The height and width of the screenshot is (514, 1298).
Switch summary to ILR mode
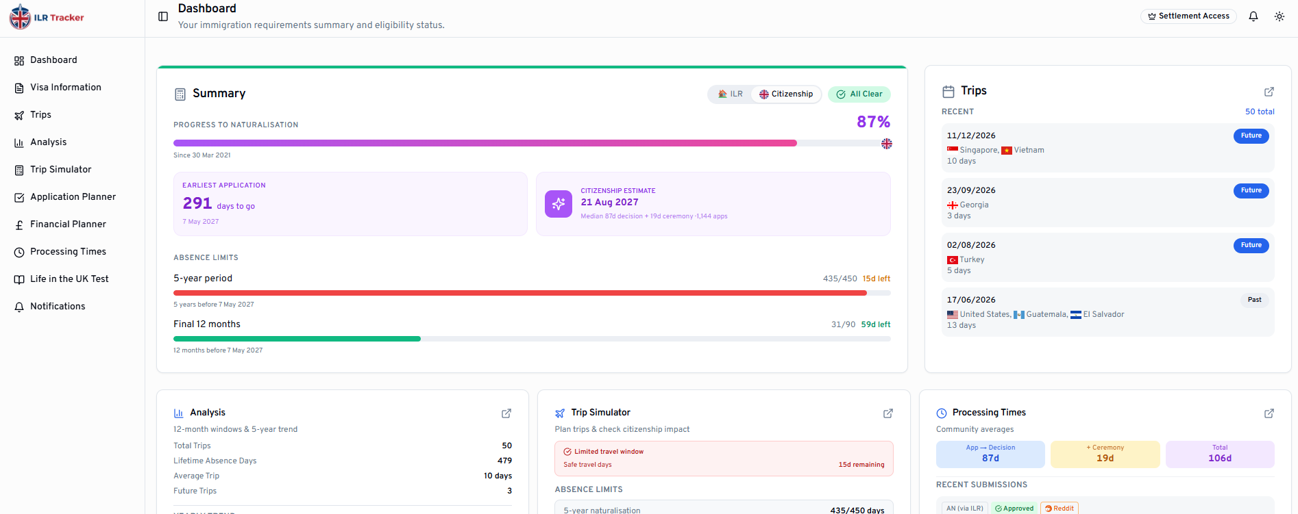(x=731, y=94)
